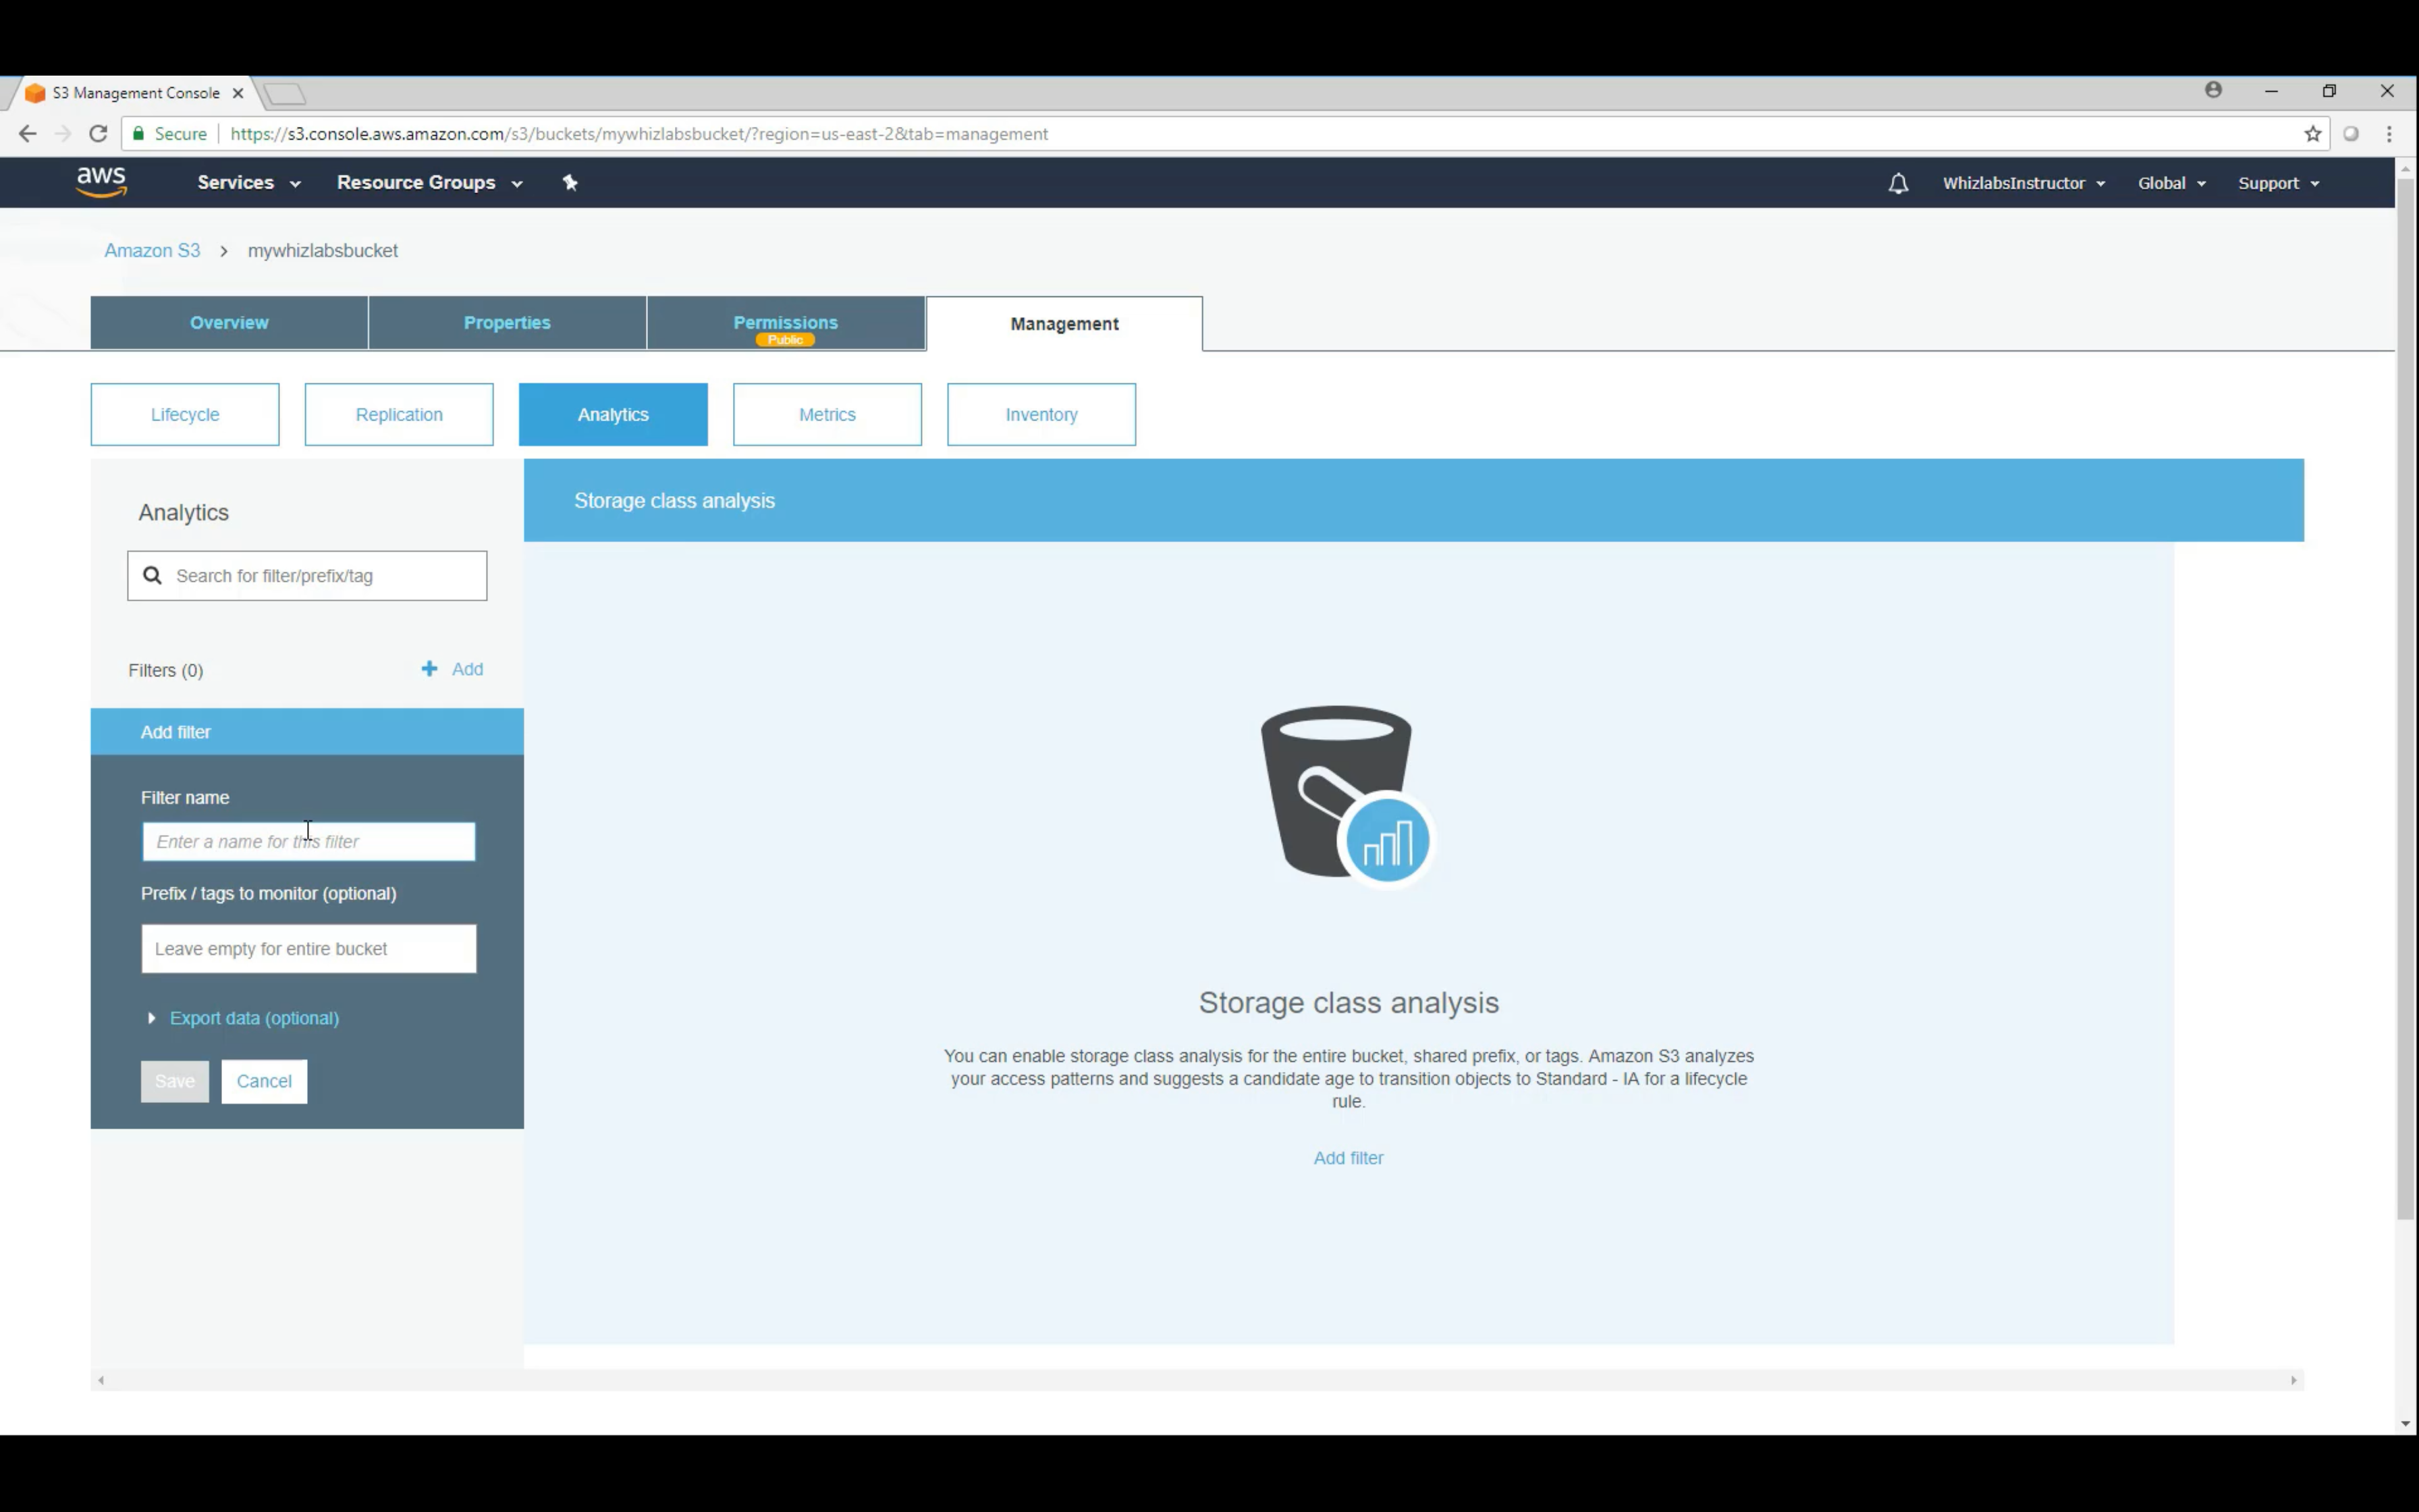Click the AWS logo home icon
Viewport: 2419px width, 1512px height.
[x=101, y=182]
